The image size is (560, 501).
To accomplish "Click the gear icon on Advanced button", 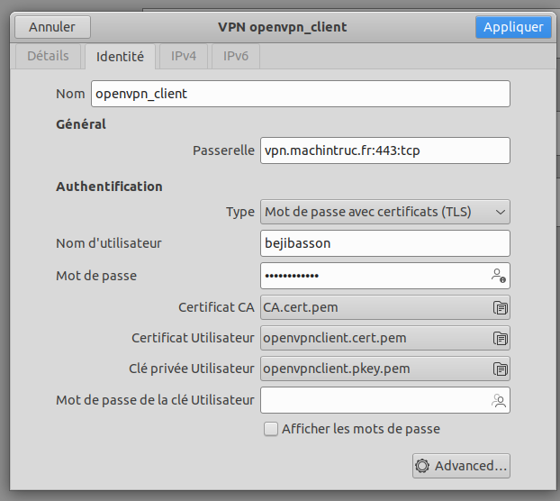I will (422, 466).
